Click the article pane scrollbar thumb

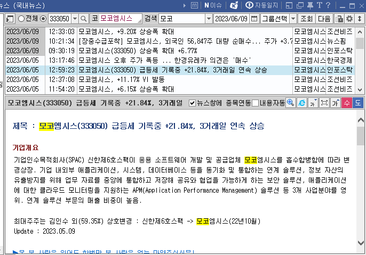point(361,136)
